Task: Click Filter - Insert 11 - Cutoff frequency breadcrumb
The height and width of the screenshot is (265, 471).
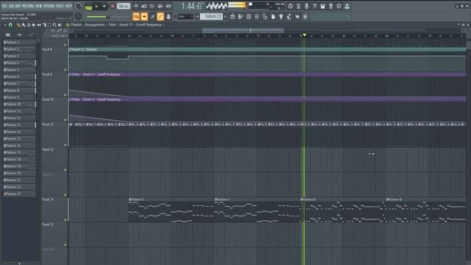Action: pyautogui.click(x=135, y=24)
